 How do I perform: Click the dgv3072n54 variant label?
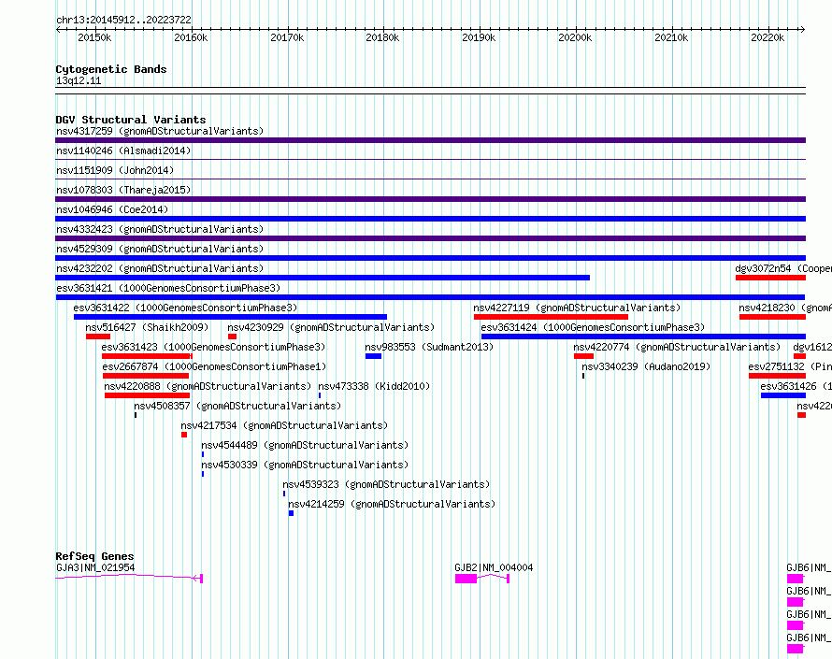point(783,268)
